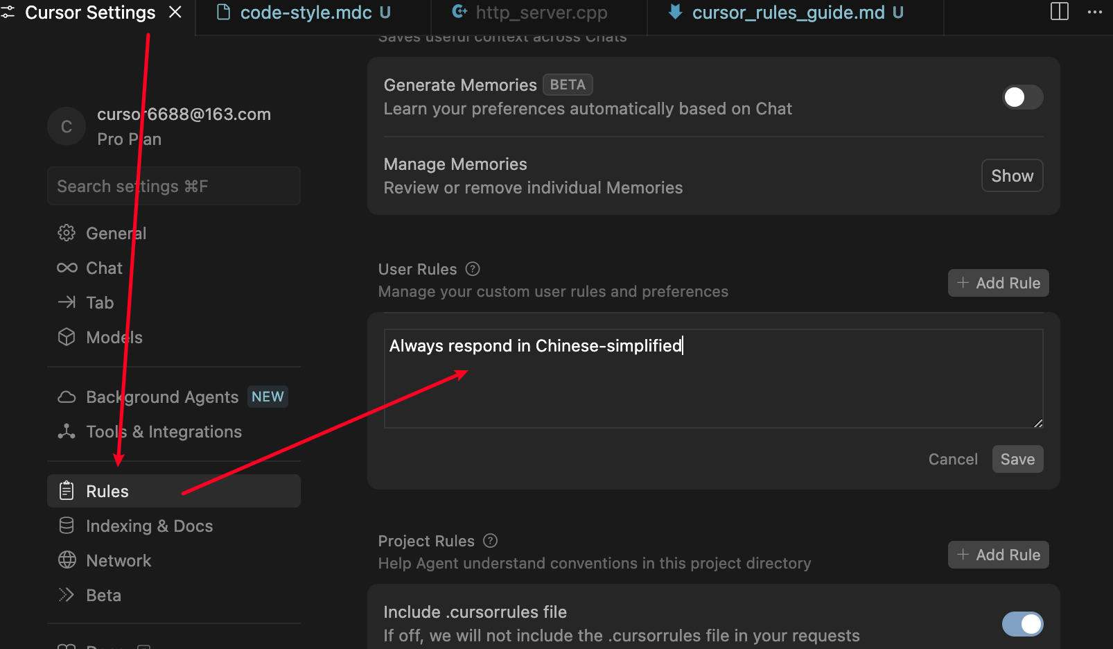
Task: Cancel the user rule edit
Action: (953, 459)
